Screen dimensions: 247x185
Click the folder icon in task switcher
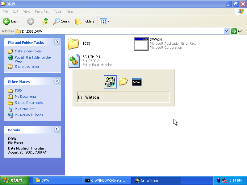(x=123, y=82)
